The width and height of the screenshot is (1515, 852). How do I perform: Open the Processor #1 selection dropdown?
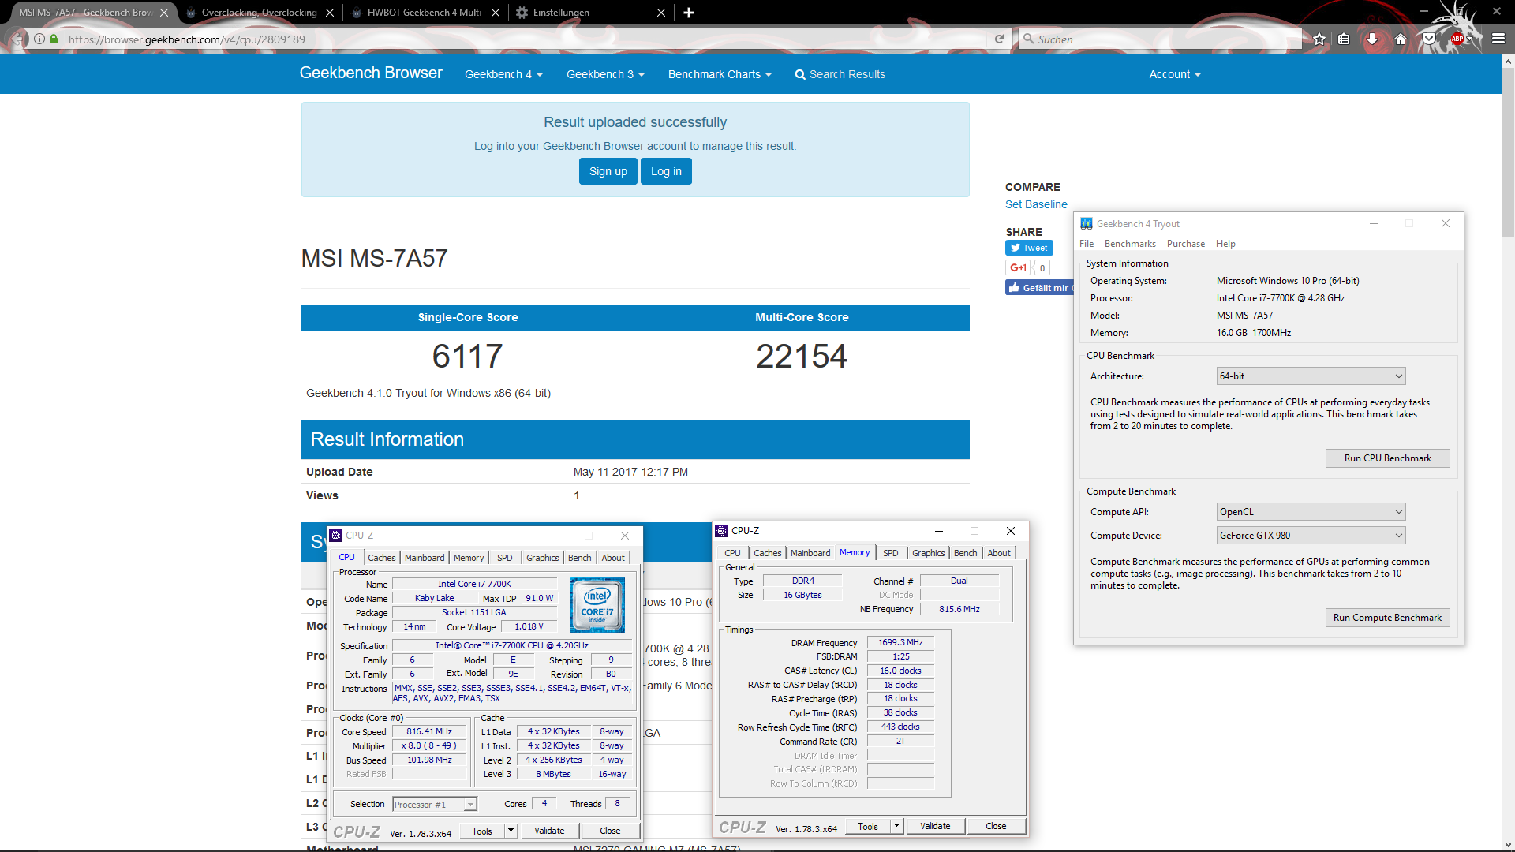click(435, 804)
